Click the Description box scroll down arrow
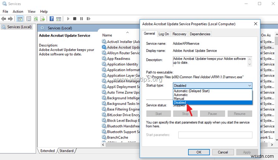 (x=250, y=64)
